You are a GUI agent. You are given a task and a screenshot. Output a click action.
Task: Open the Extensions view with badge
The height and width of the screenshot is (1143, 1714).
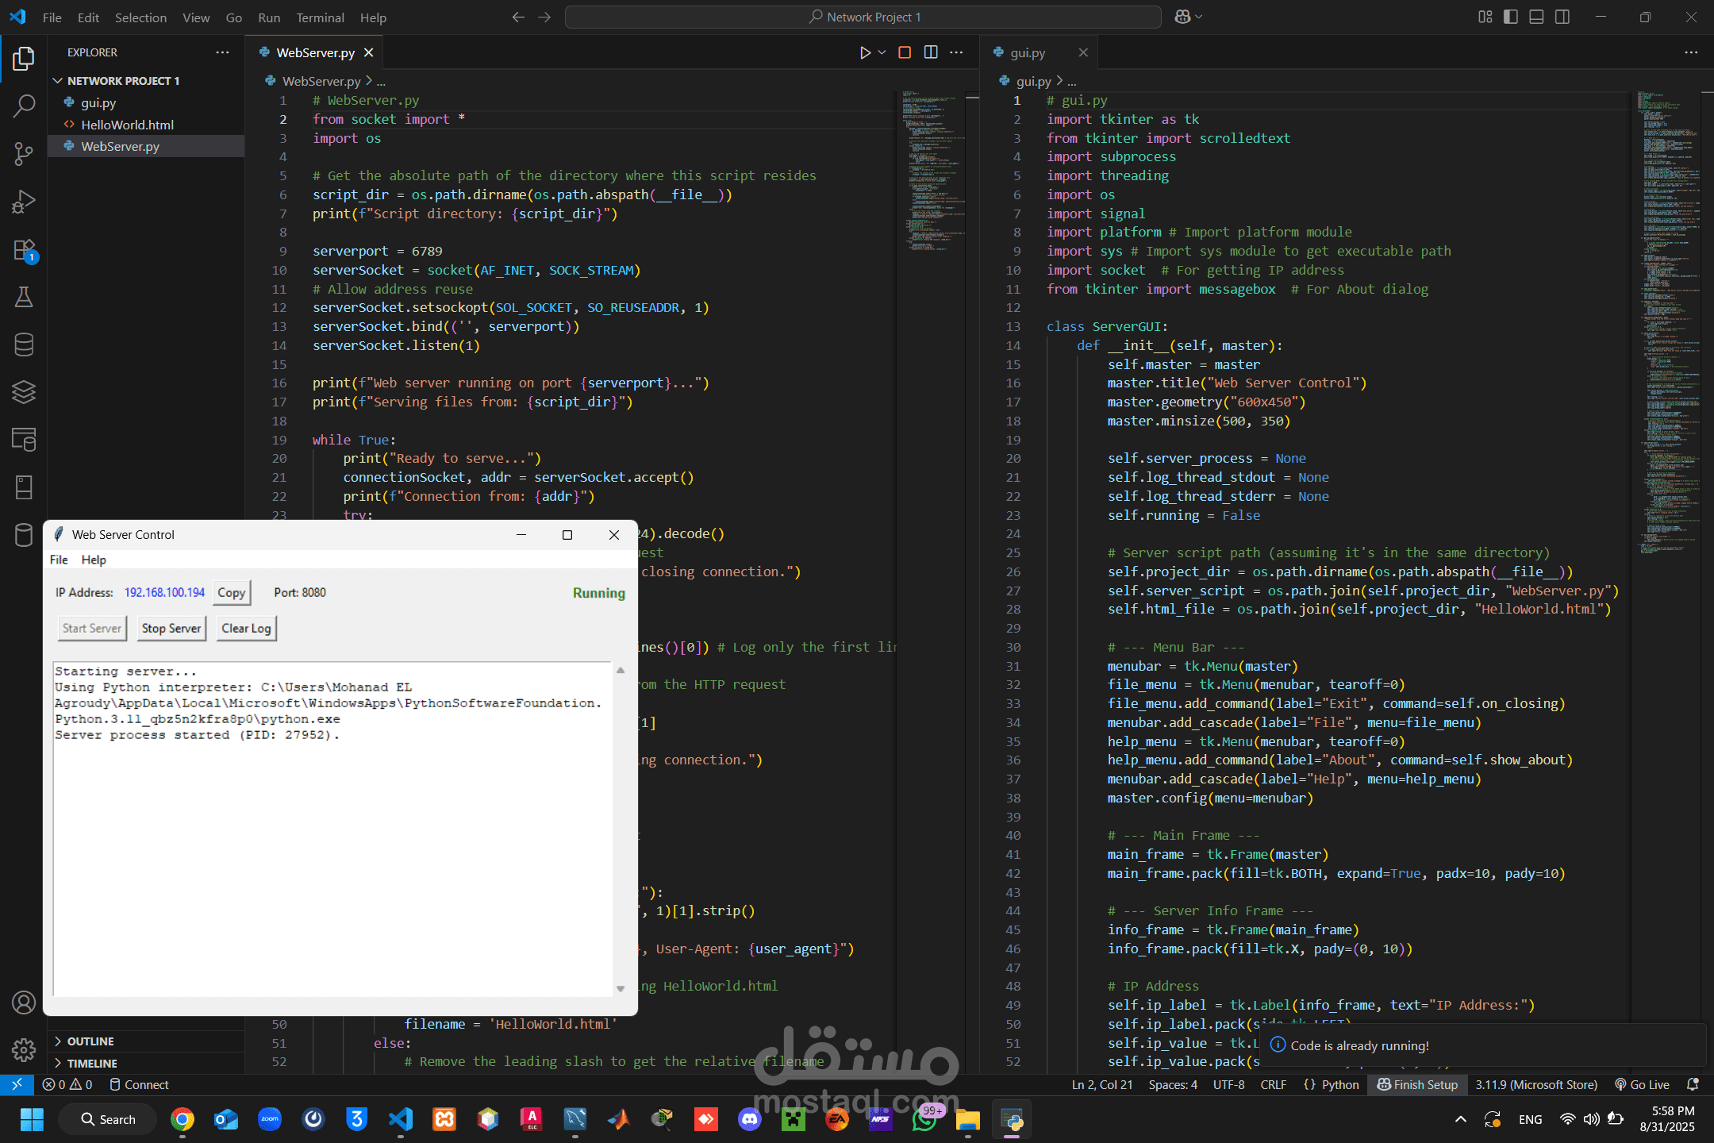pyautogui.click(x=24, y=250)
